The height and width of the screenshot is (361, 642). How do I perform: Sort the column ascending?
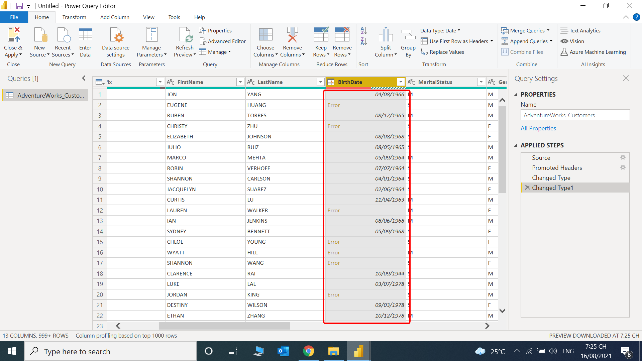tap(363, 30)
